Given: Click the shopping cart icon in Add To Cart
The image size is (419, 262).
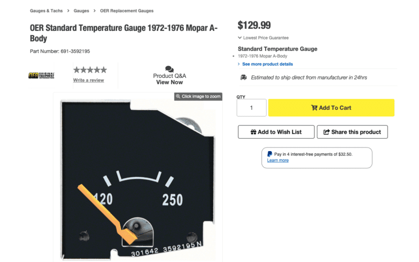Looking at the screenshot, I should (x=314, y=108).
